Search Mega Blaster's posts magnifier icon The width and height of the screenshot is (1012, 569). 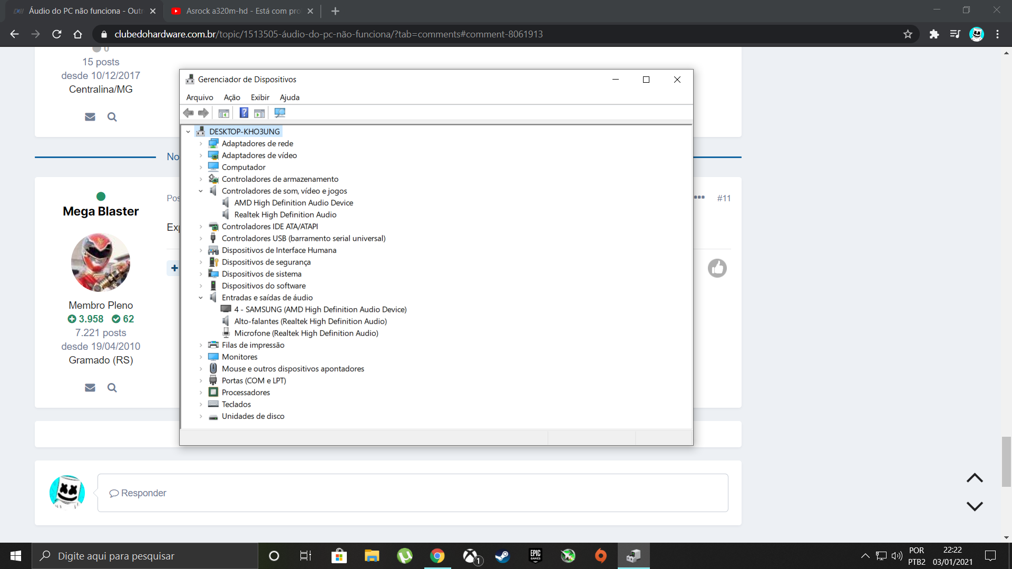[x=112, y=388]
